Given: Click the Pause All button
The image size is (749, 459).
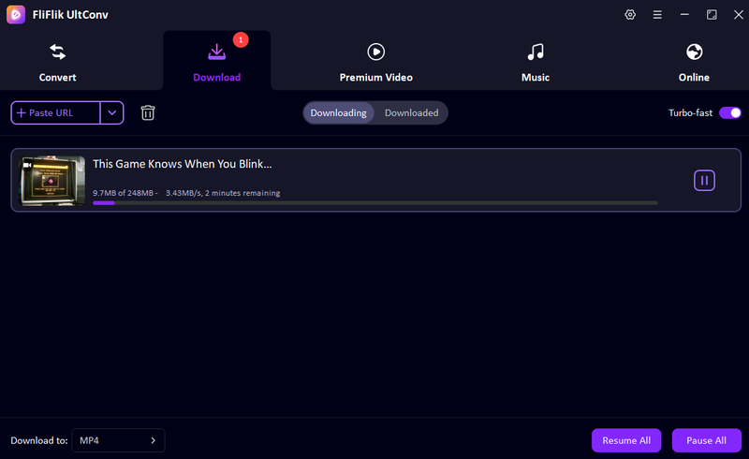Looking at the screenshot, I should click(707, 440).
